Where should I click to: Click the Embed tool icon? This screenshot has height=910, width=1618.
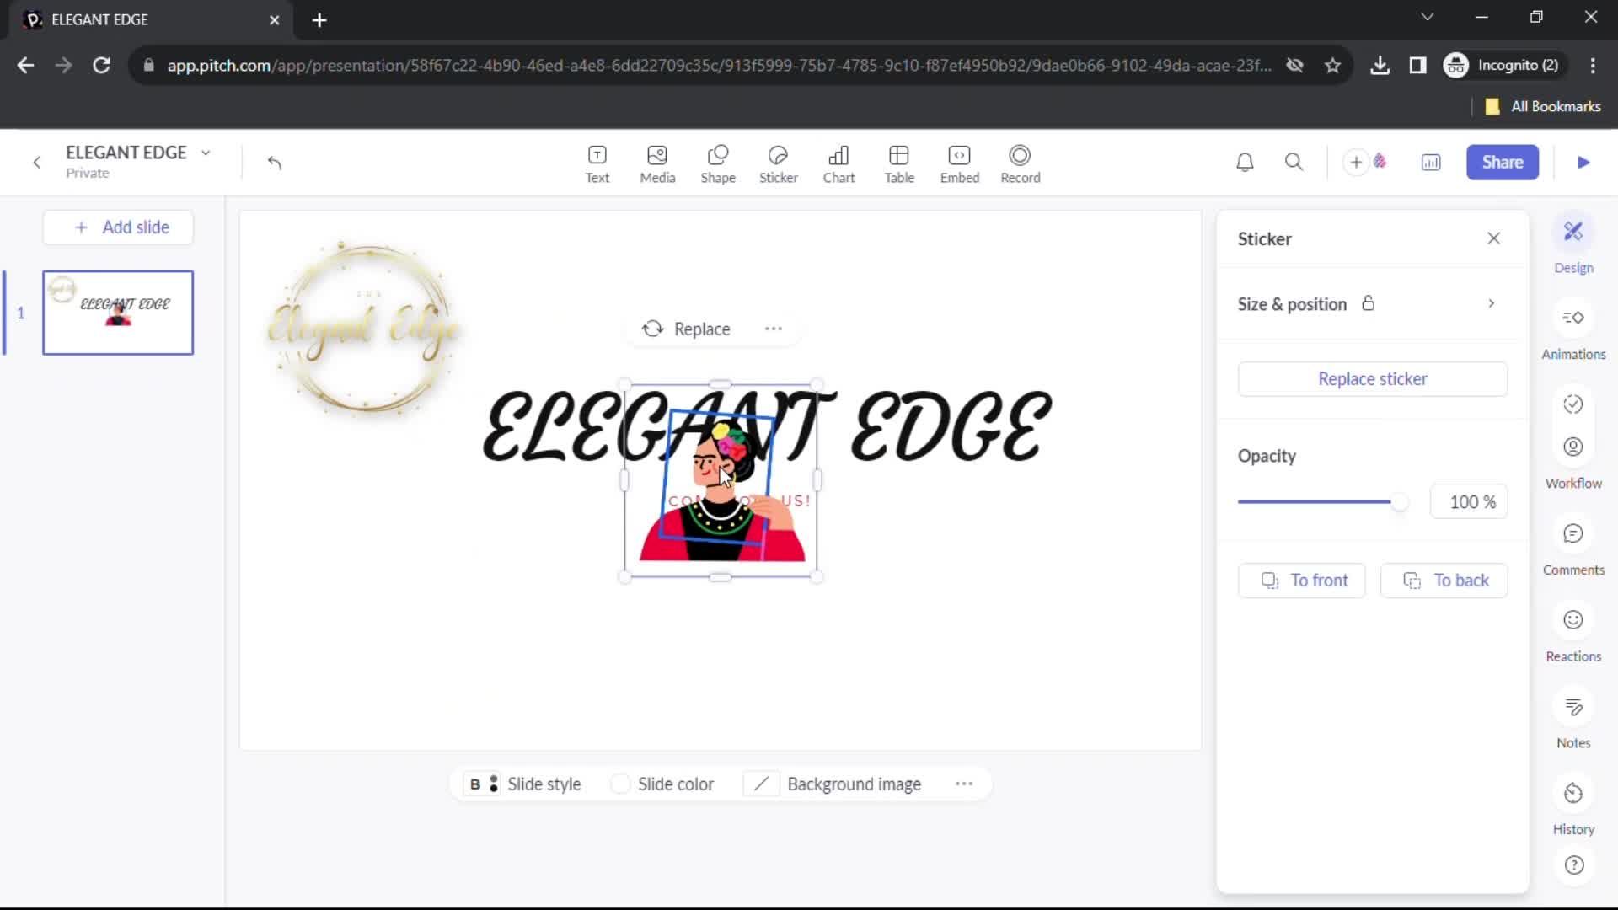click(x=959, y=163)
